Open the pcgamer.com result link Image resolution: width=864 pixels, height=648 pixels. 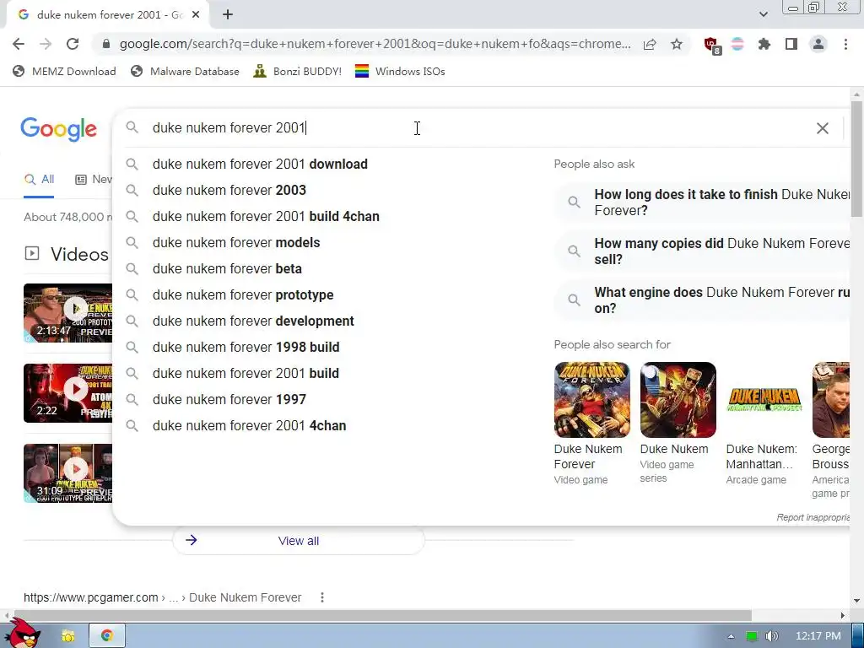pos(162,598)
